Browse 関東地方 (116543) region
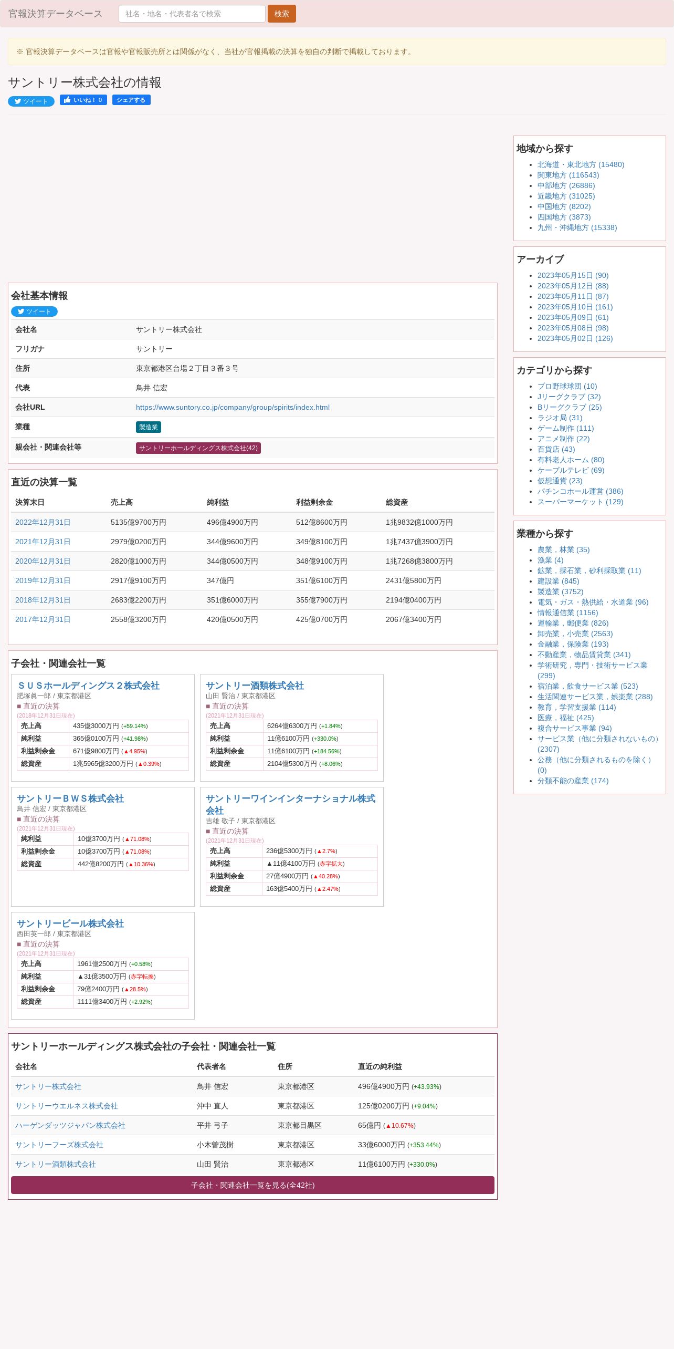This screenshot has width=674, height=1349. (x=568, y=175)
